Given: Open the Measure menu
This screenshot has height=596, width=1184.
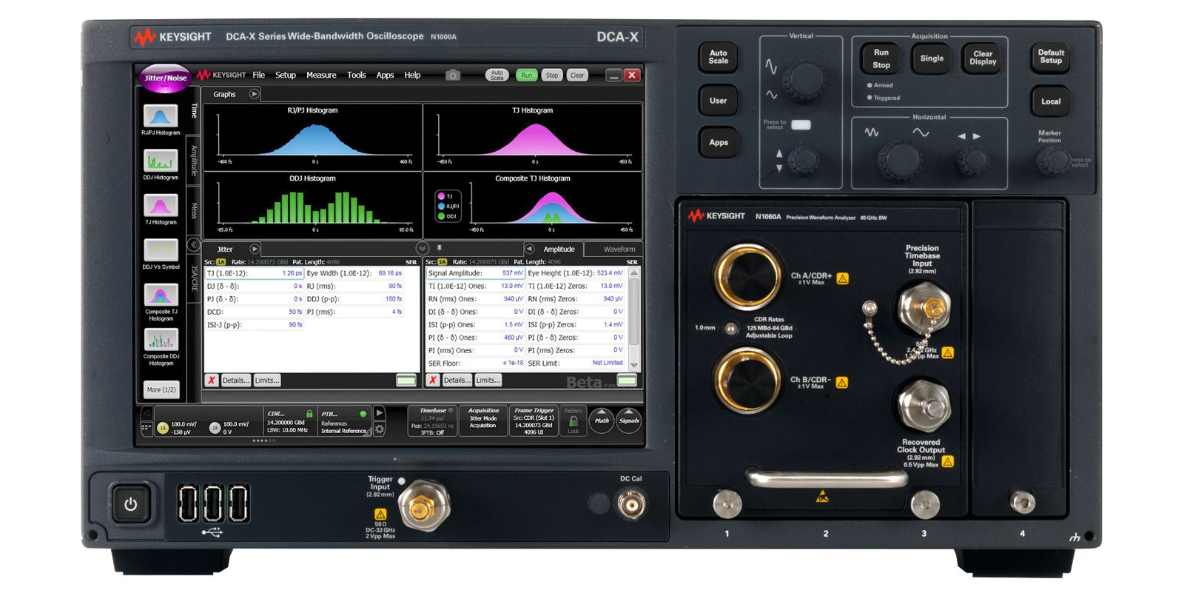Looking at the screenshot, I should click(x=321, y=75).
